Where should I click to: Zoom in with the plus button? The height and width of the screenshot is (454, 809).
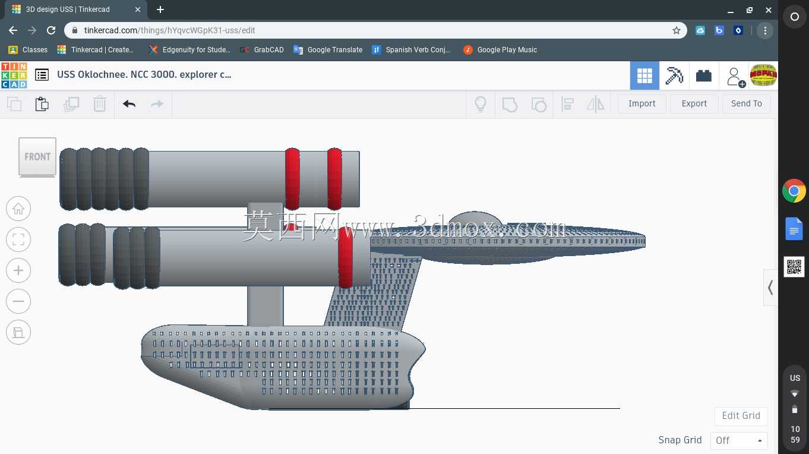[x=18, y=270]
